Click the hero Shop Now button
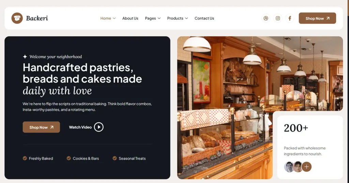This screenshot has height=183, width=349. click(x=41, y=127)
